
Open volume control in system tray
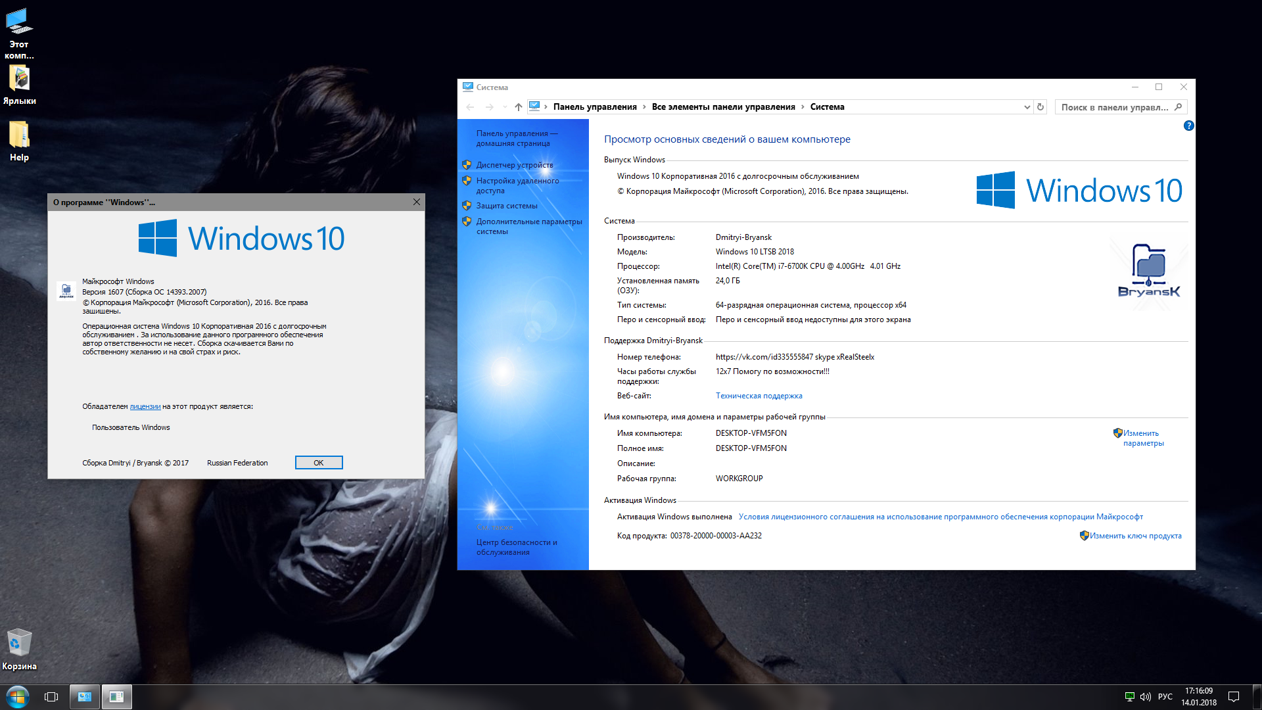(1146, 696)
